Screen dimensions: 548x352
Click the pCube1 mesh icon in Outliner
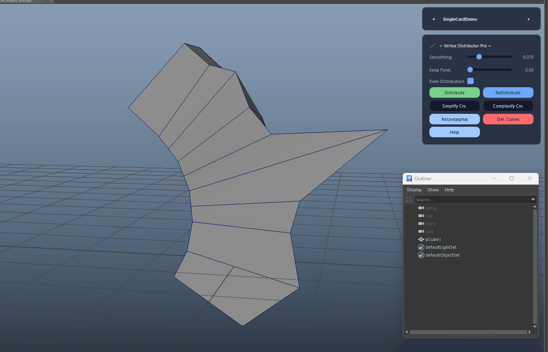coord(421,239)
